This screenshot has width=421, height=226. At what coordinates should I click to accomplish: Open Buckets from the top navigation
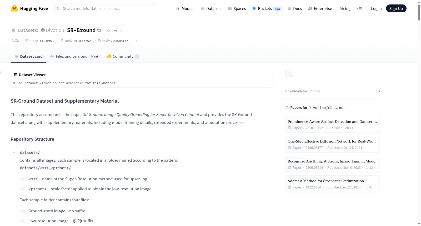[x=267, y=8]
